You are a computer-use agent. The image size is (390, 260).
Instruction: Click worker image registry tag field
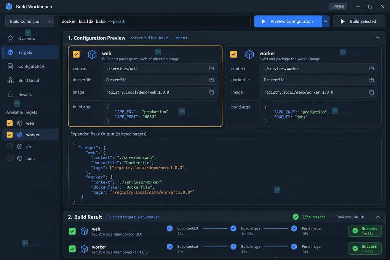pyautogui.click(x=319, y=92)
